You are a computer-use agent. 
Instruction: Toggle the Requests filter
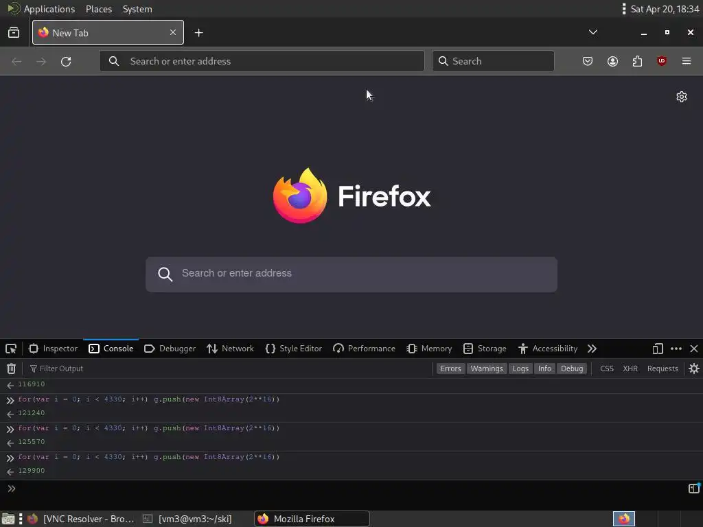click(x=662, y=368)
